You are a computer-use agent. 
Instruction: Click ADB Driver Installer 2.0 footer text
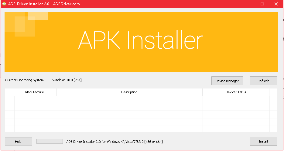click(x=115, y=142)
